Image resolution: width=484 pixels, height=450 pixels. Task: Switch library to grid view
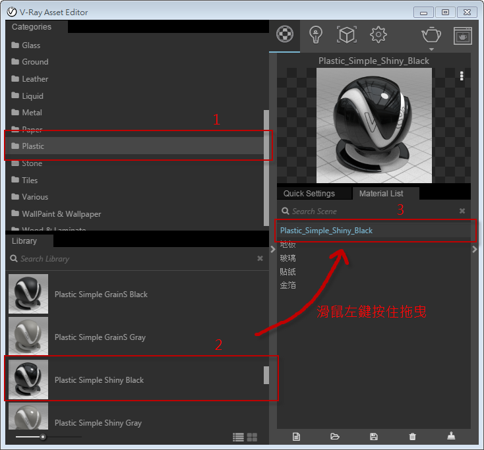[253, 437]
